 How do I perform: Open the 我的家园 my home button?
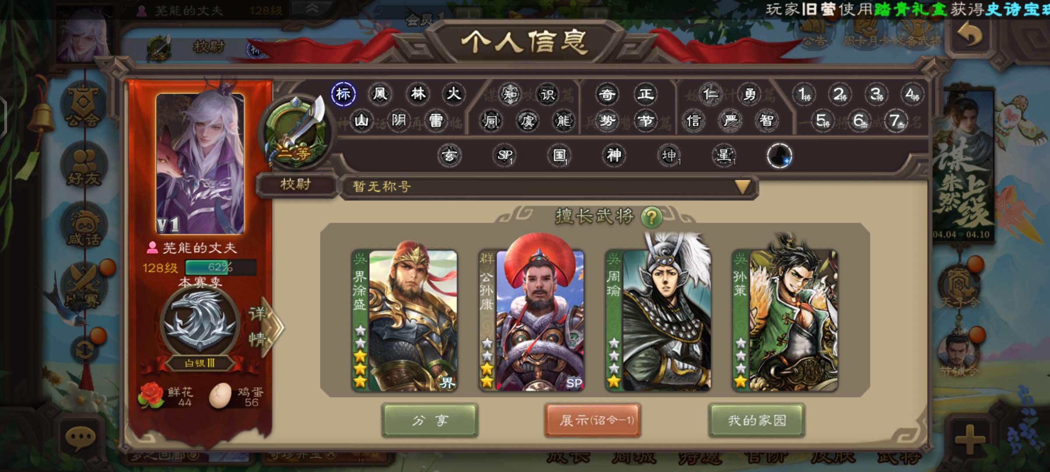tap(757, 420)
